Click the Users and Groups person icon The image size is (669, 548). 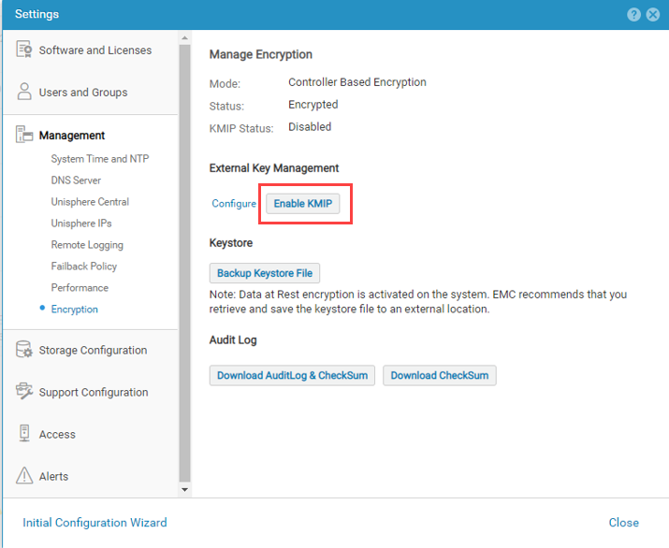click(x=24, y=92)
